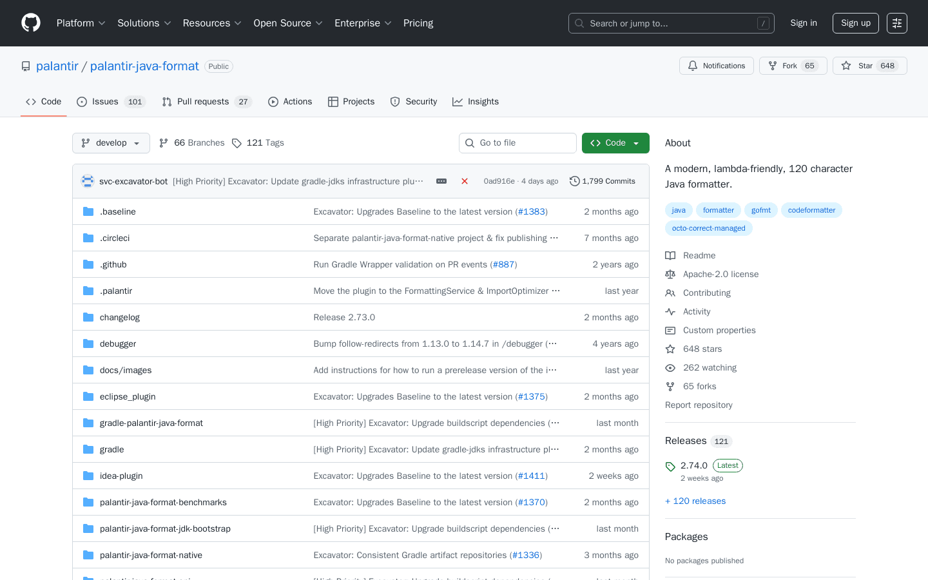Click the tag icon next to 2.74.0 release

pos(670,467)
